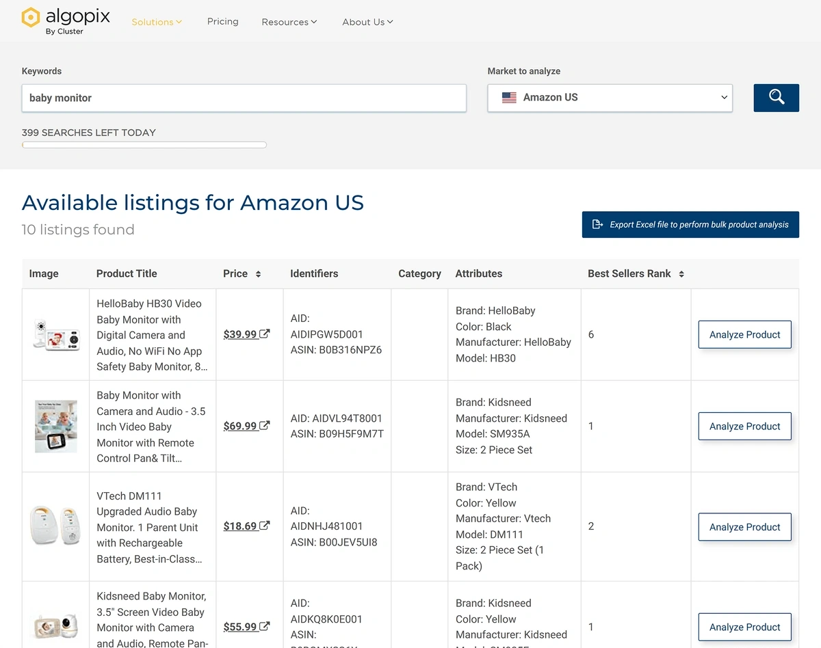The width and height of the screenshot is (821, 648).
Task: Select the Baby Monitor with Camera and Audio title
Action: 151,427
